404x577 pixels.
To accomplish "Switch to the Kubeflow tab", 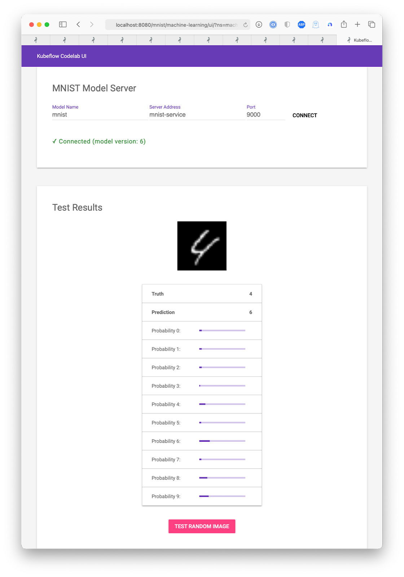I will click(x=359, y=40).
